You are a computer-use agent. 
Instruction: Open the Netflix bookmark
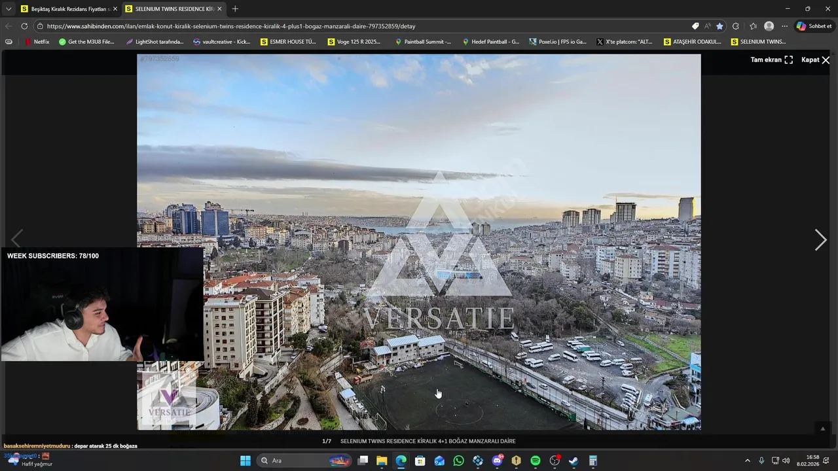pyautogui.click(x=37, y=42)
